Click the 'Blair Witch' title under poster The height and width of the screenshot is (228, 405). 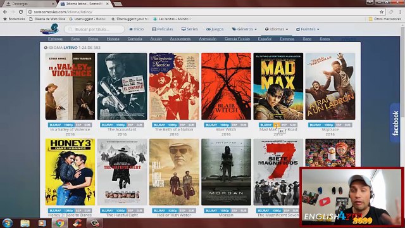tap(226, 129)
